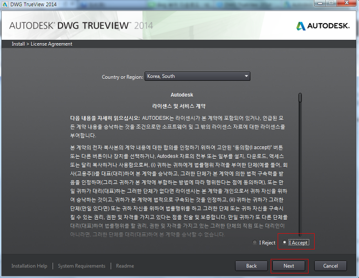The width and height of the screenshot is (359, 278).
Task: Minimize the DWG TrueView 2014 window
Action: (320, 3)
